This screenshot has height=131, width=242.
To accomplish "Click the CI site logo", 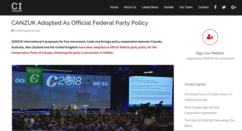I will [x=17, y=7].
